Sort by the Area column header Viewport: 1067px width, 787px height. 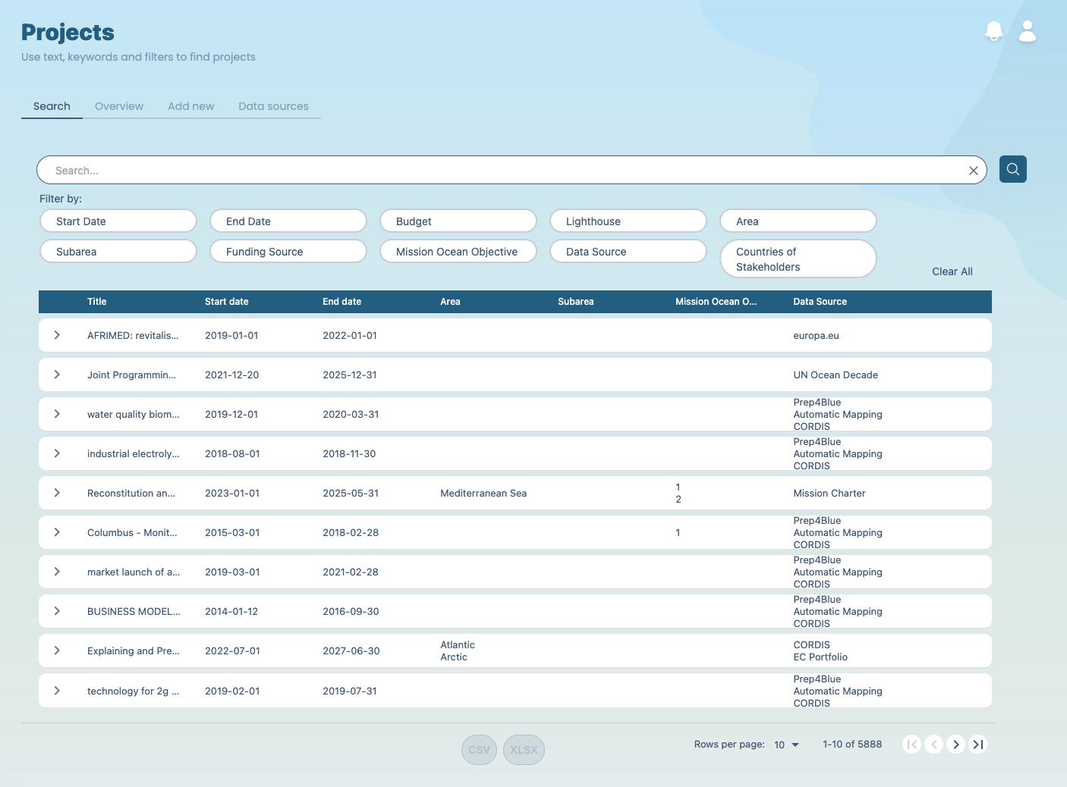pyautogui.click(x=450, y=302)
